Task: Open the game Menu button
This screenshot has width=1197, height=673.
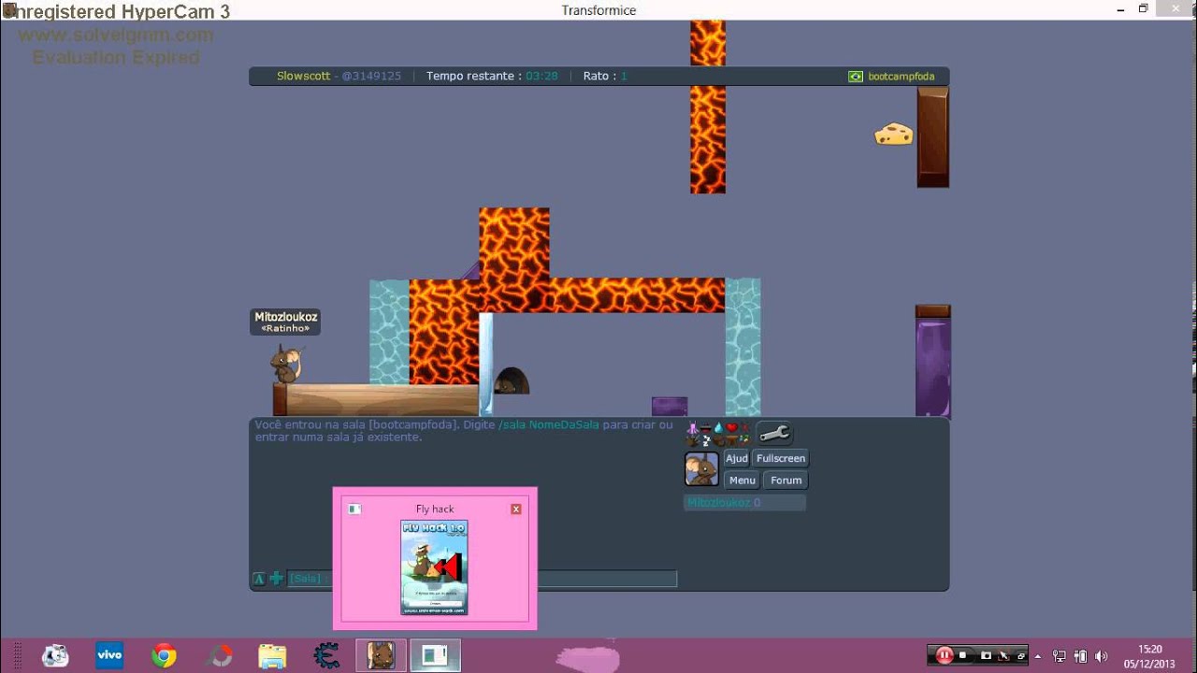Action: click(743, 480)
